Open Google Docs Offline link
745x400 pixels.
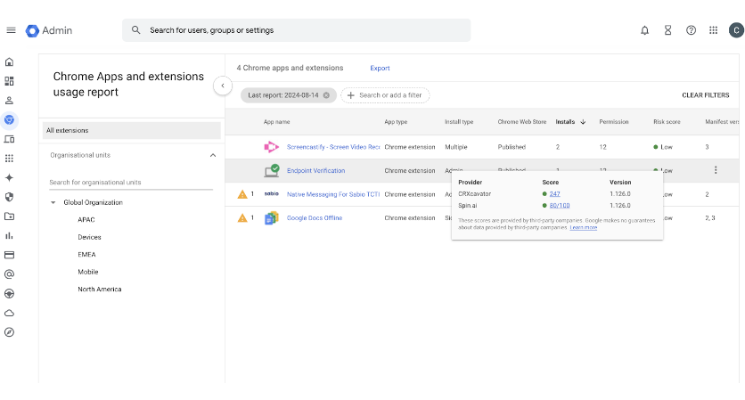tap(314, 218)
